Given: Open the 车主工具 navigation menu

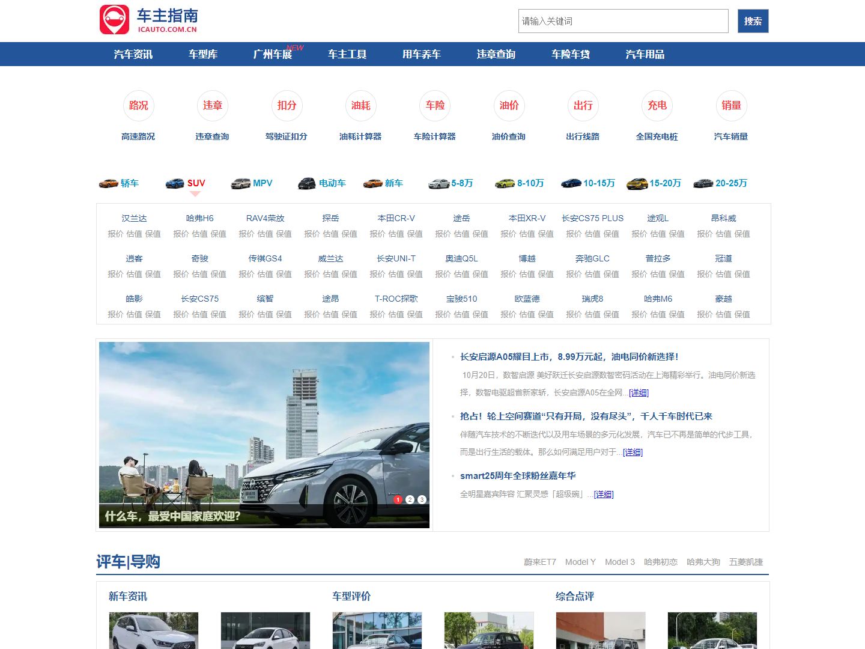Looking at the screenshot, I should click(347, 54).
